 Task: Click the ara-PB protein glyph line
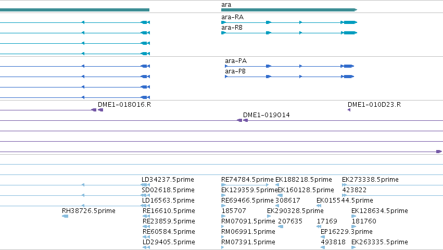point(289,77)
